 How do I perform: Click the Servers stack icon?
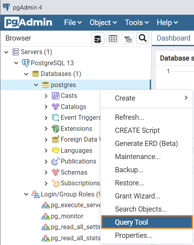(16, 52)
